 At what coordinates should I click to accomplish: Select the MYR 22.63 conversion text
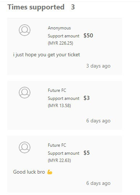[x=59, y=161]
